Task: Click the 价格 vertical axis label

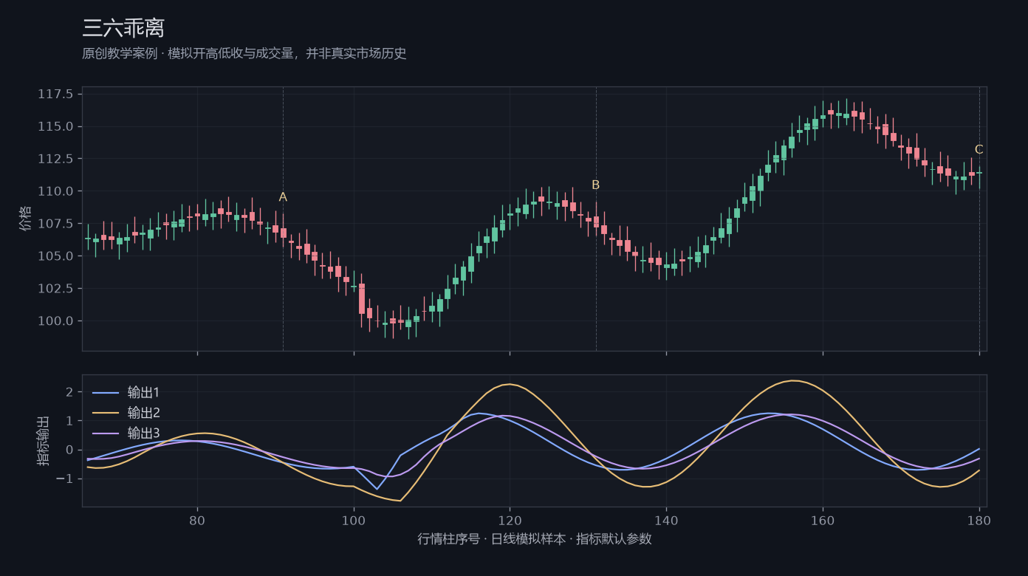Action: [x=26, y=219]
